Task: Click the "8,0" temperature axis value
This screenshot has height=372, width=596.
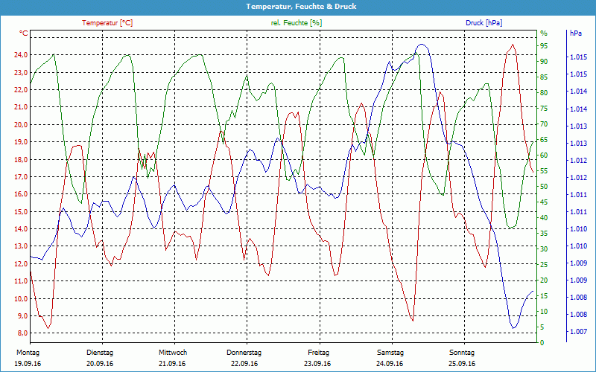Action: click(22, 333)
